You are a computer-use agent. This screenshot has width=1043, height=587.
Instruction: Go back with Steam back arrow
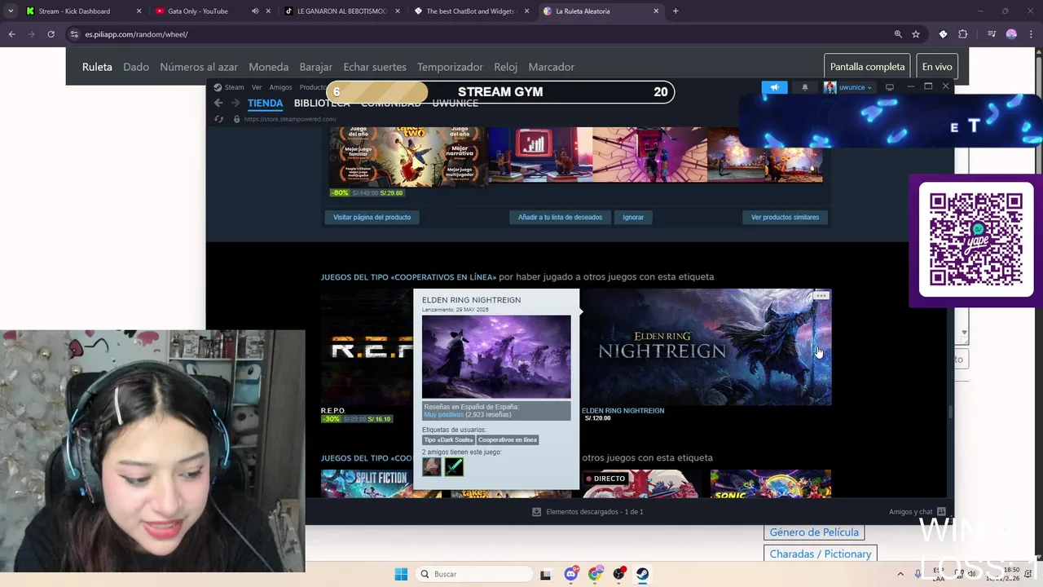pyautogui.click(x=218, y=103)
